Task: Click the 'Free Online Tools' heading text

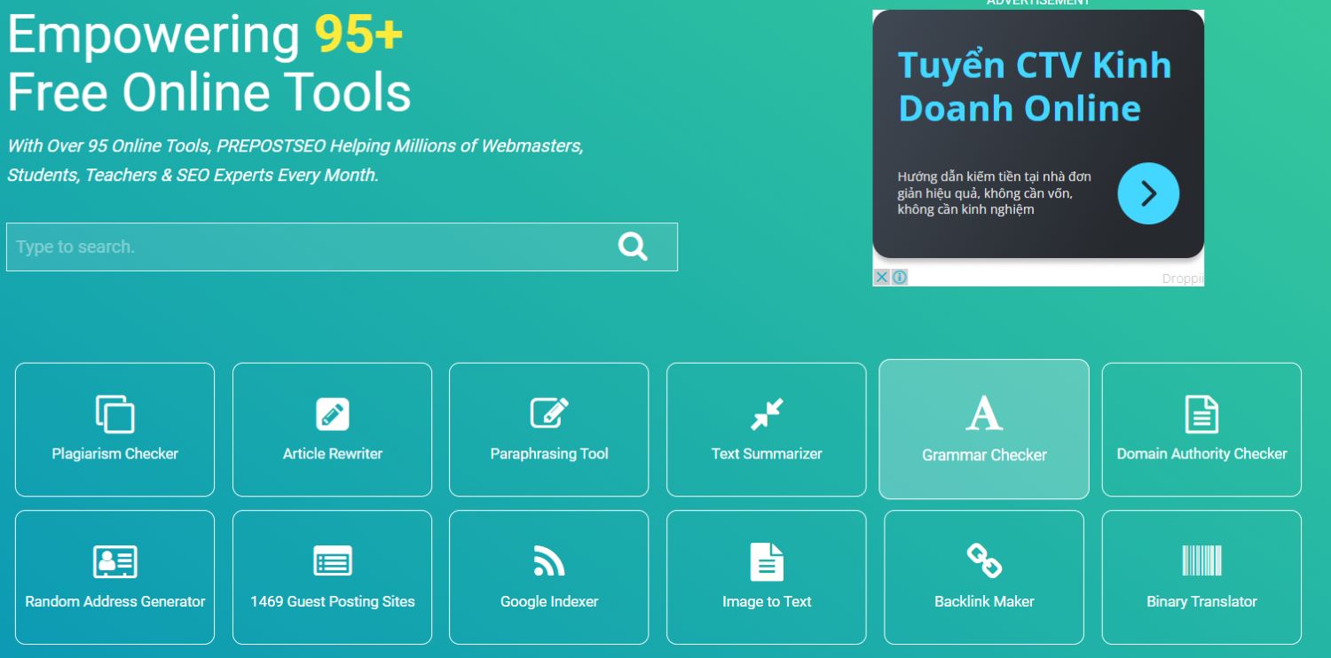Action: point(209,92)
